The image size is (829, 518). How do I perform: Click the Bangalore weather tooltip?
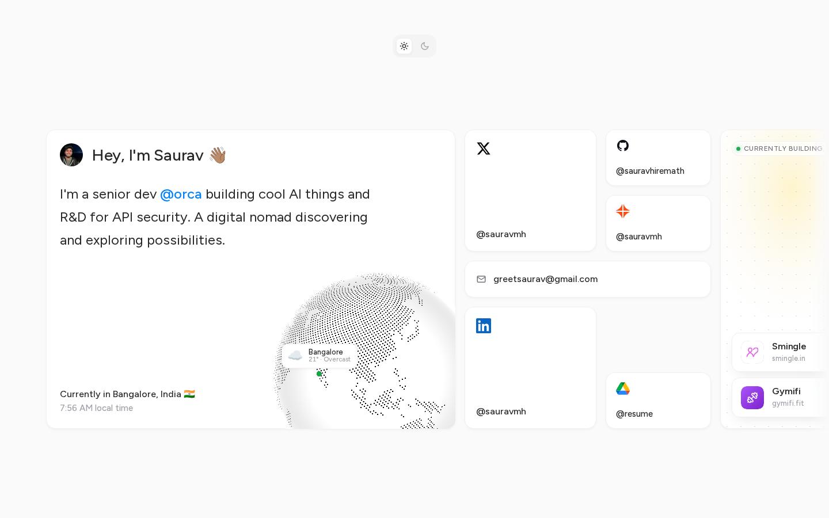[x=320, y=356]
